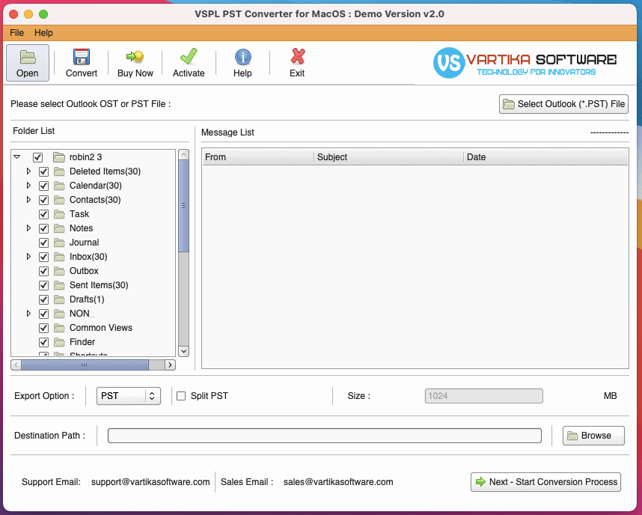Click the Task folder icon
Viewport: 642px width, 515px height.
click(x=59, y=214)
